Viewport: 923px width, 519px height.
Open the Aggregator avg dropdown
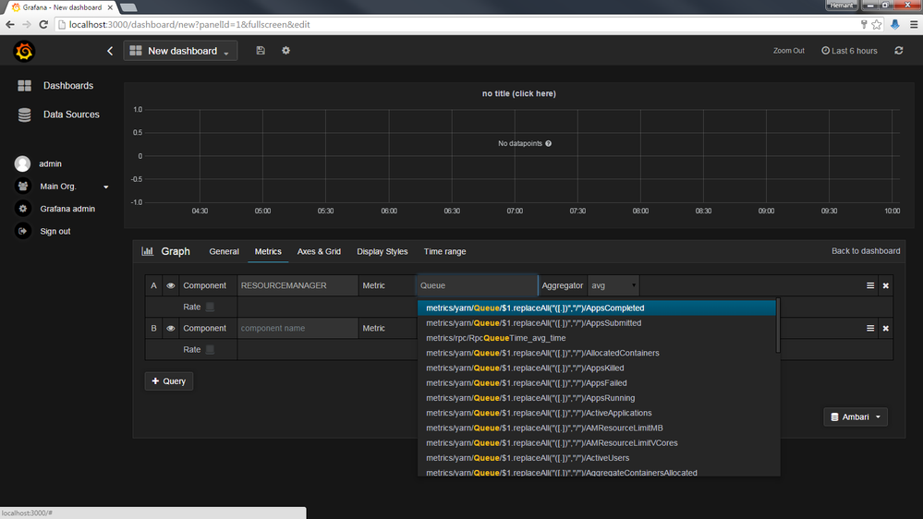coord(613,286)
